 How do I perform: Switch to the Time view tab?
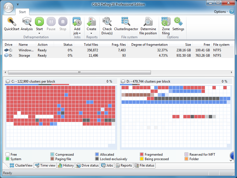[x=45, y=165]
